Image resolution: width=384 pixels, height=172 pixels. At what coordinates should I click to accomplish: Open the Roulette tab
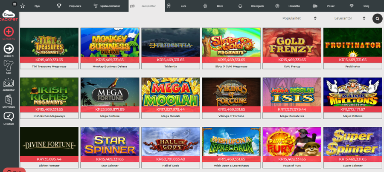(x=294, y=6)
